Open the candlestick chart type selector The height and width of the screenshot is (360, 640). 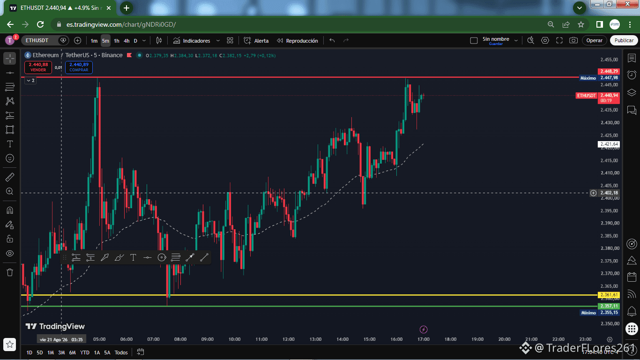[x=159, y=41]
